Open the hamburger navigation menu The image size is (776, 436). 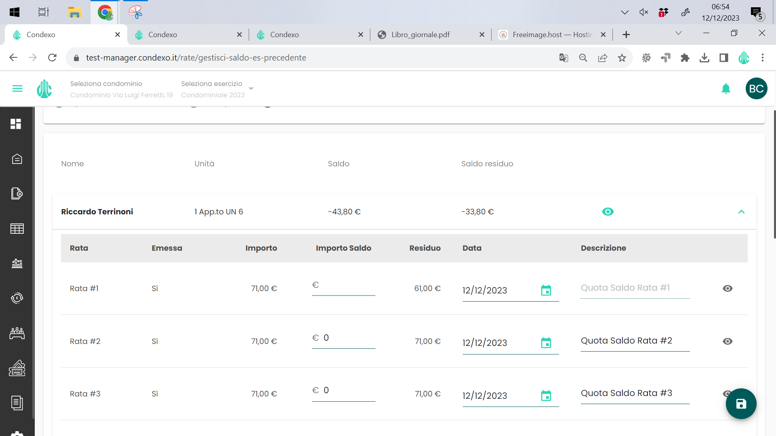point(17,89)
